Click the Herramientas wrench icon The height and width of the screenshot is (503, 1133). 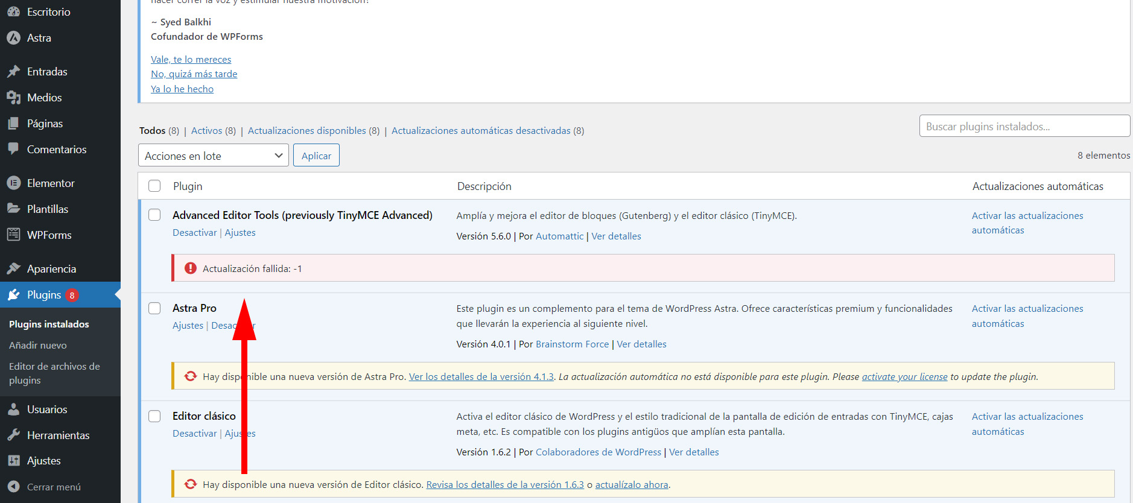click(x=13, y=435)
